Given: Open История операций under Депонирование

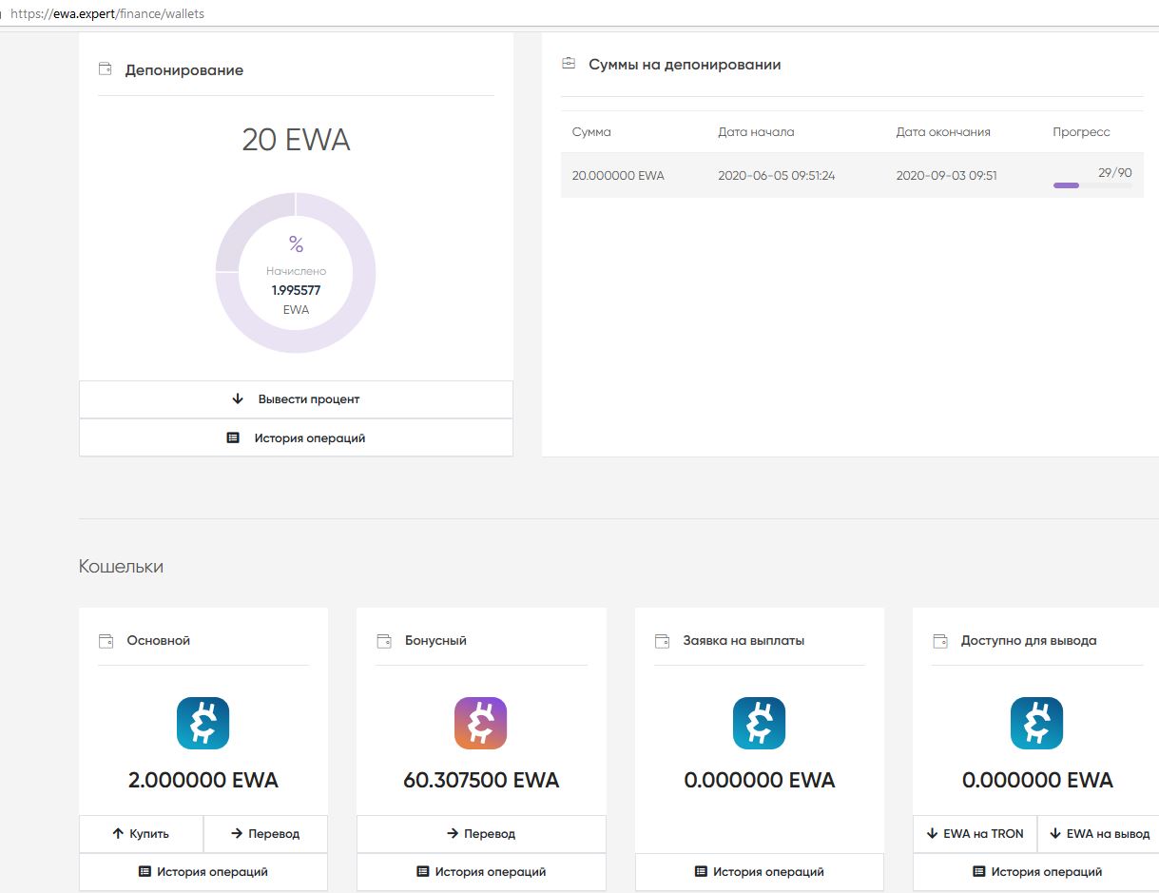Looking at the screenshot, I should 296,438.
